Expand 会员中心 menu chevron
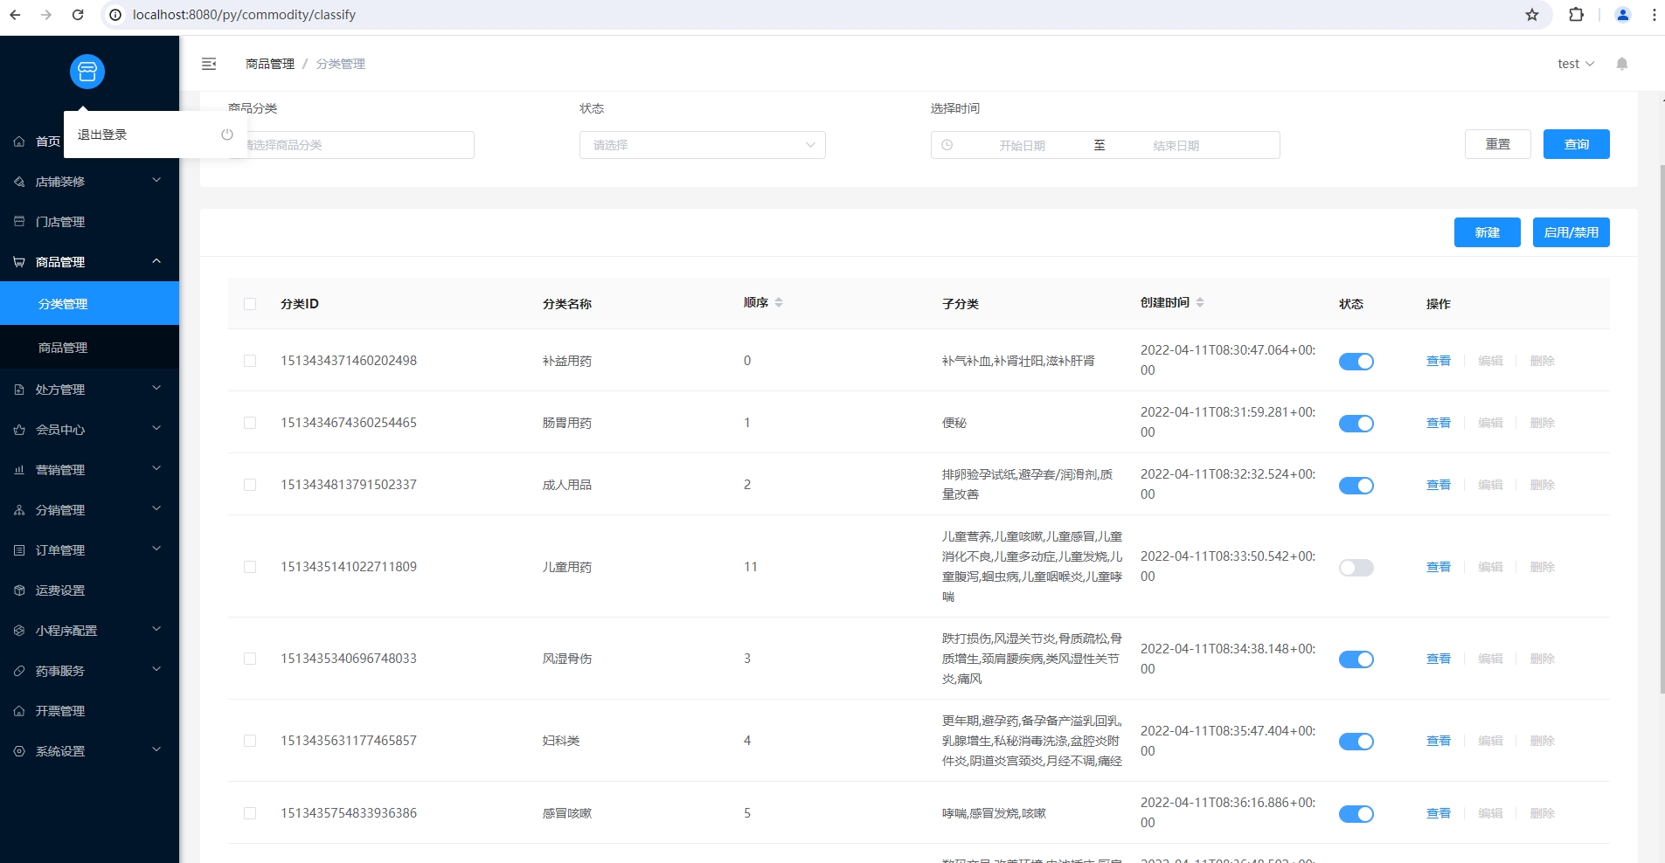 coord(156,428)
